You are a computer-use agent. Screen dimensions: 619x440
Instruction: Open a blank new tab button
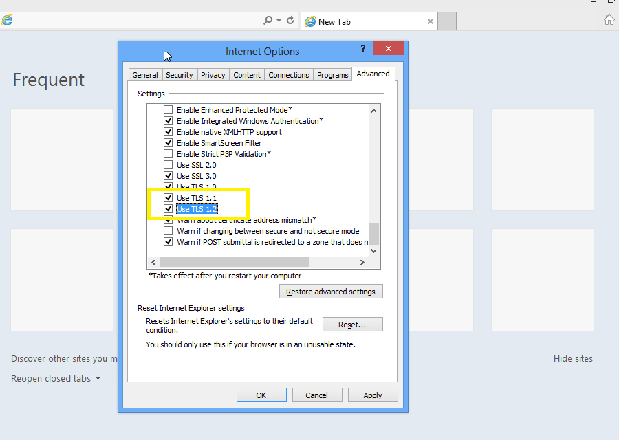click(447, 21)
